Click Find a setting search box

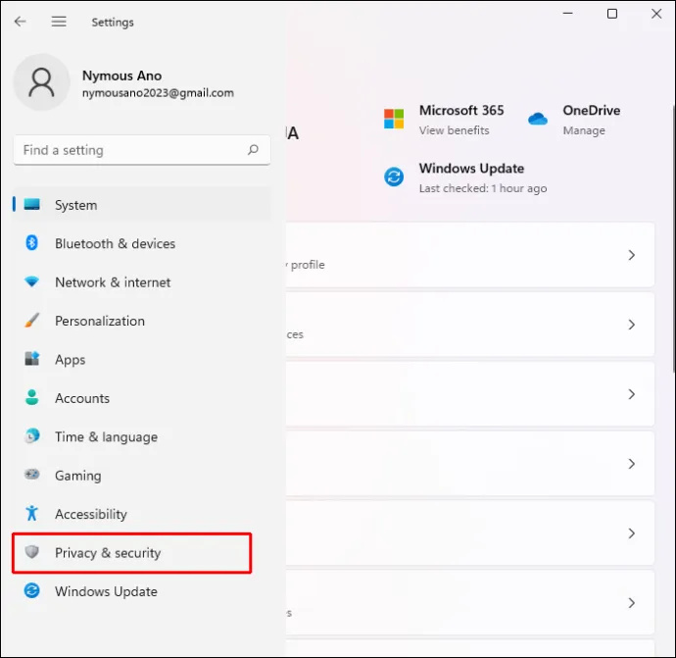142,150
